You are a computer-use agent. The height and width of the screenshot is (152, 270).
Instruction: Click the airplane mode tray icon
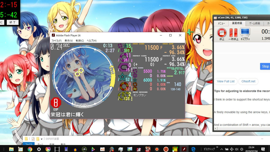pos(232,149)
